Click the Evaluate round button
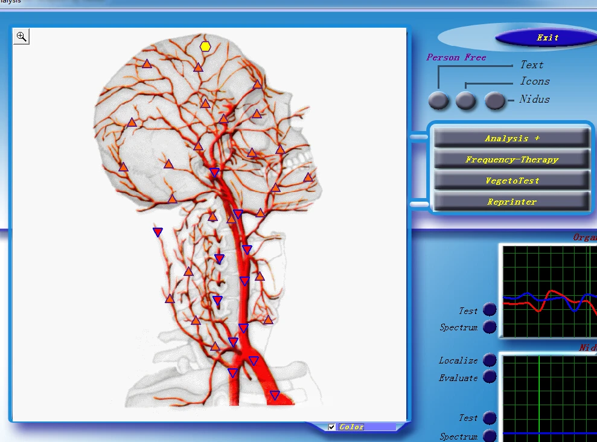Viewport: 597px width, 442px height. pos(490,377)
